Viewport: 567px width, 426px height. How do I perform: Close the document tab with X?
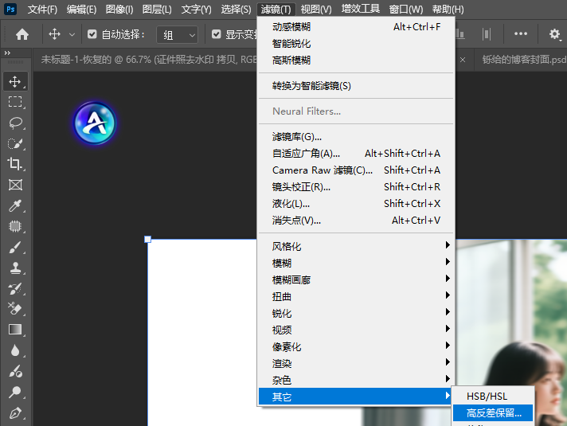[x=463, y=60]
